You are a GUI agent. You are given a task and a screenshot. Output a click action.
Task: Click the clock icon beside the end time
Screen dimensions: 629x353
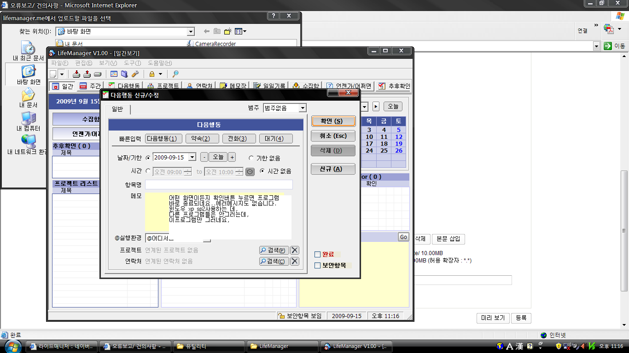(x=250, y=171)
